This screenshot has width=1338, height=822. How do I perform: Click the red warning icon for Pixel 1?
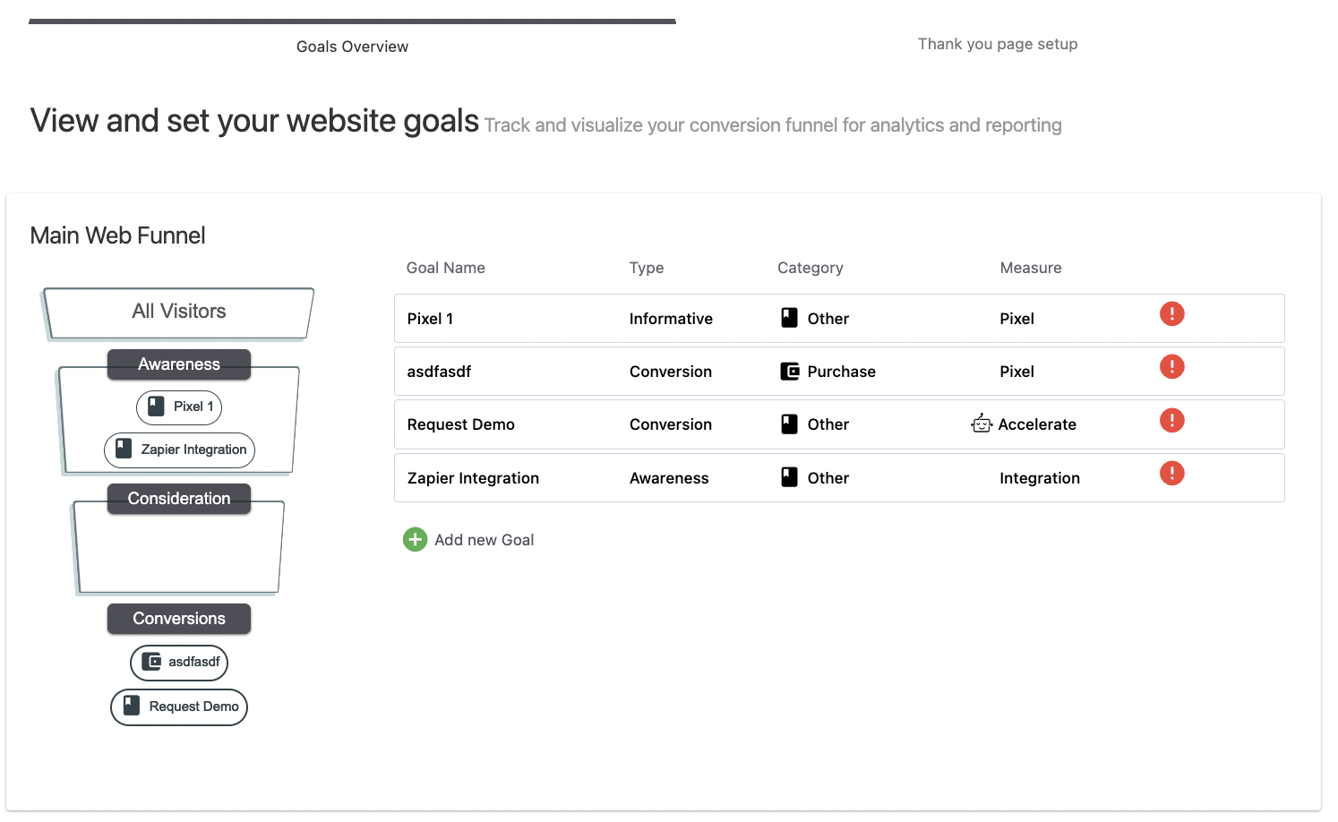point(1171,314)
